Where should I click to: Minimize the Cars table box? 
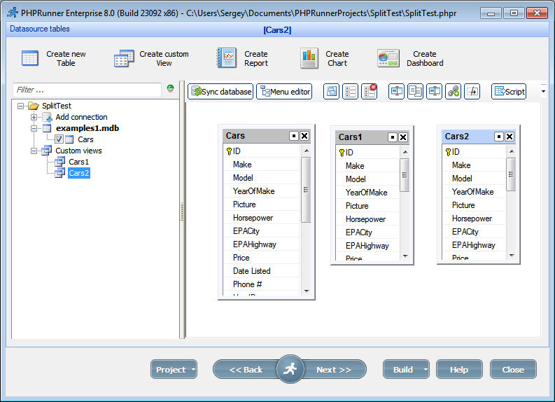pyautogui.click(x=294, y=136)
